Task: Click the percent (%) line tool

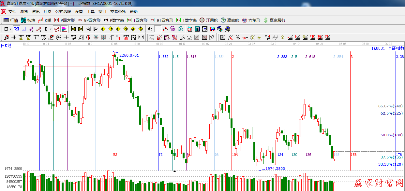Action: (x=238, y=37)
